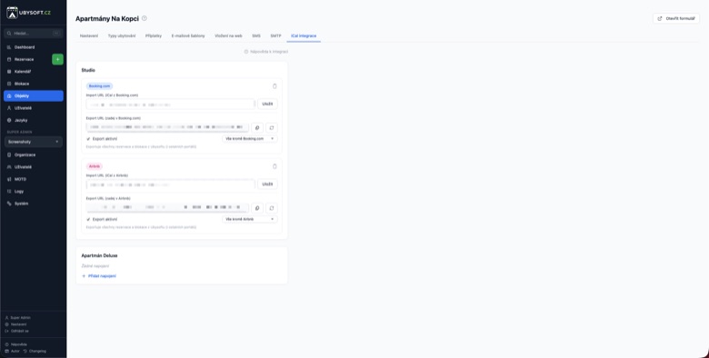
Task: Click the Studio section heading
Action: point(88,70)
